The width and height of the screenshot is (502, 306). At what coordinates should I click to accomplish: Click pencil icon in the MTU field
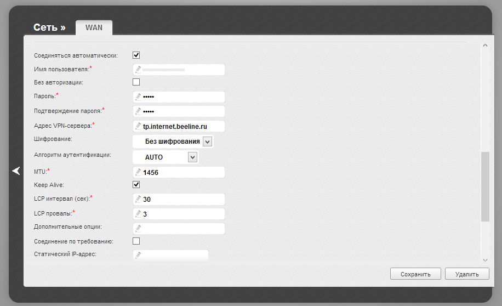tap(139, 172)
